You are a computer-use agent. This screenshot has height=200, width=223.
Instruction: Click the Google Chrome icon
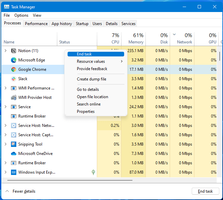(14, 69)
